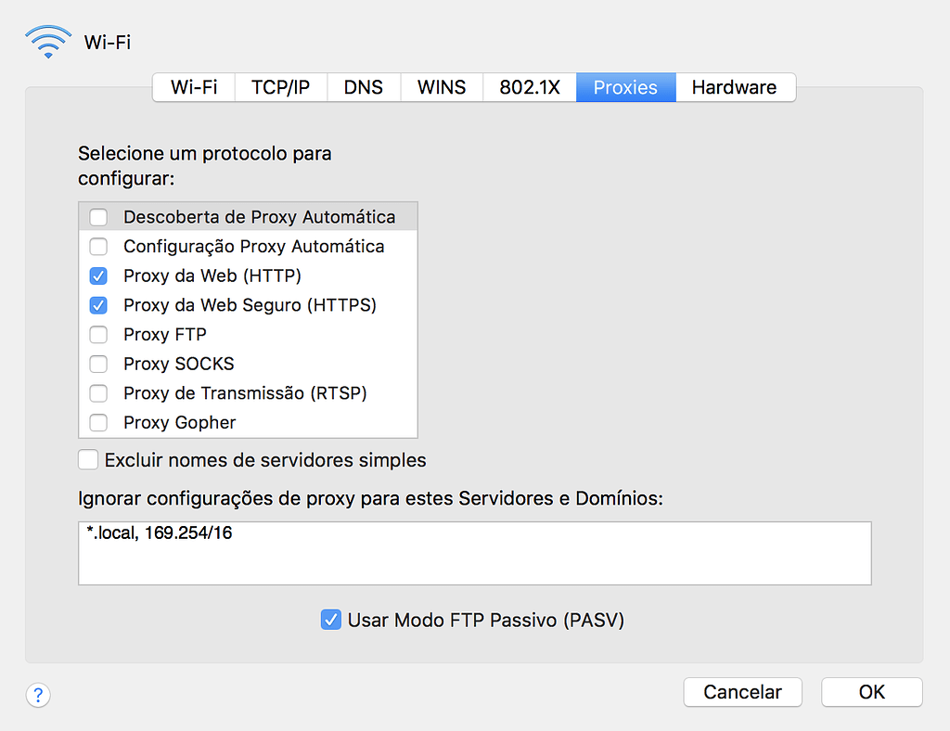Switch to the TCP/IP tab

click(280, 87)
